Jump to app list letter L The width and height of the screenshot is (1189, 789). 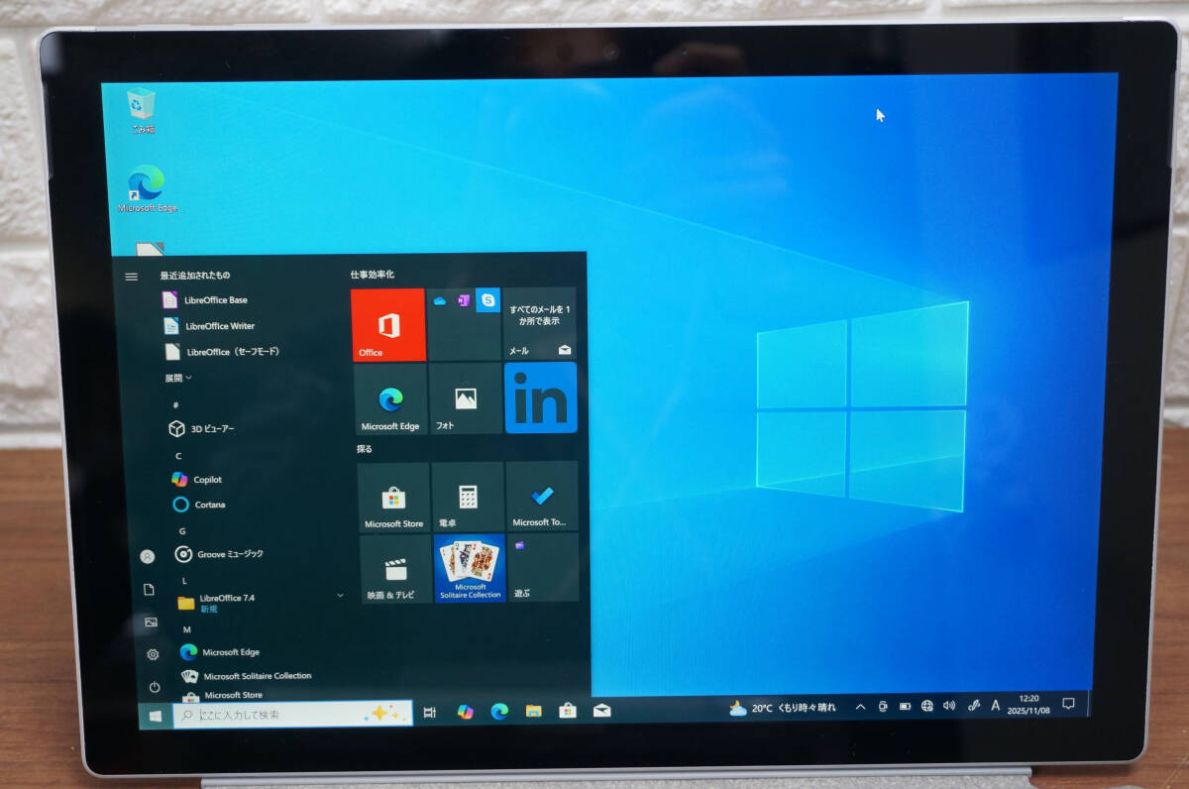(184, 580)
